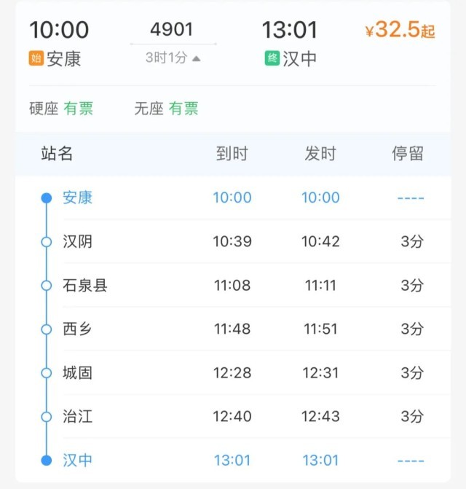Screen dimensions: 466x489
Task: Click the 治江 stop marker circle
Action: click(47, 417)
